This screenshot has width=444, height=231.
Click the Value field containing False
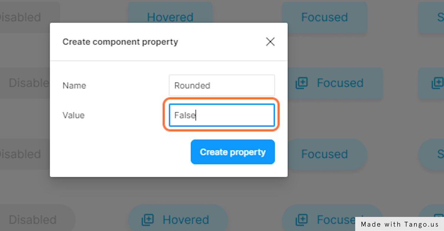click(x=222, y=115)
